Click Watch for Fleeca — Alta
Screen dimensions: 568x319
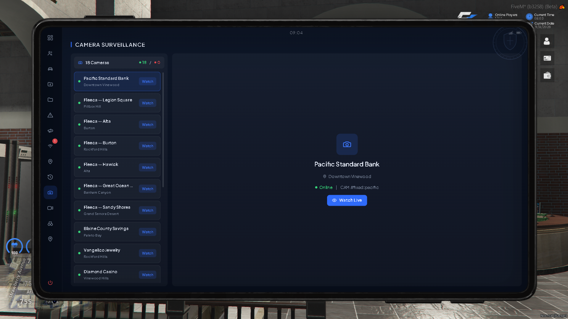147,125
